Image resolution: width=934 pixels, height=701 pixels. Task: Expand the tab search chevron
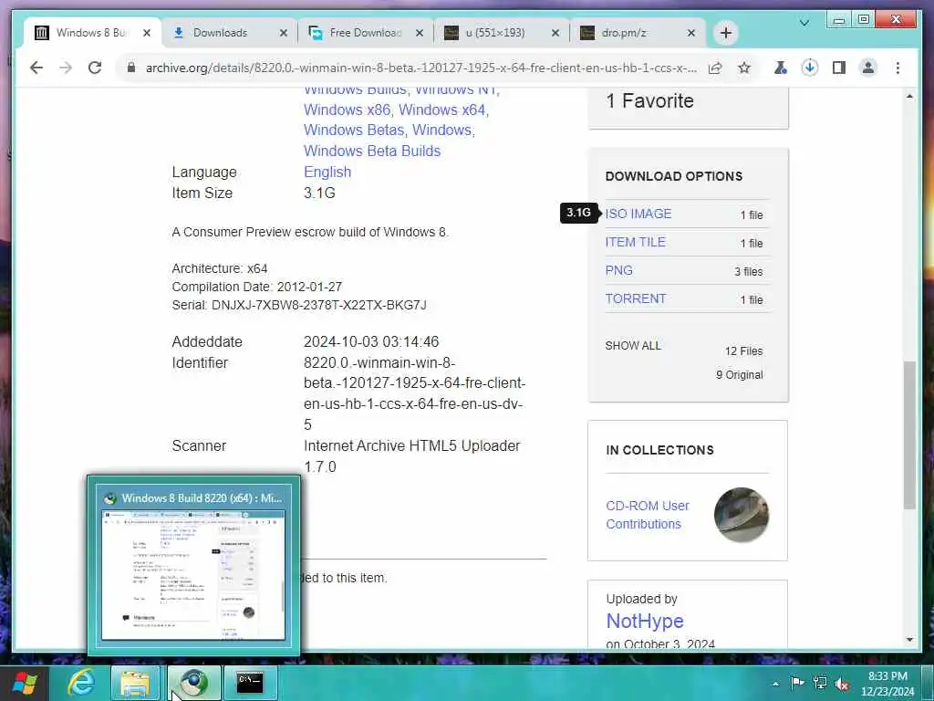pyautogui.click(x=804, y=23)
